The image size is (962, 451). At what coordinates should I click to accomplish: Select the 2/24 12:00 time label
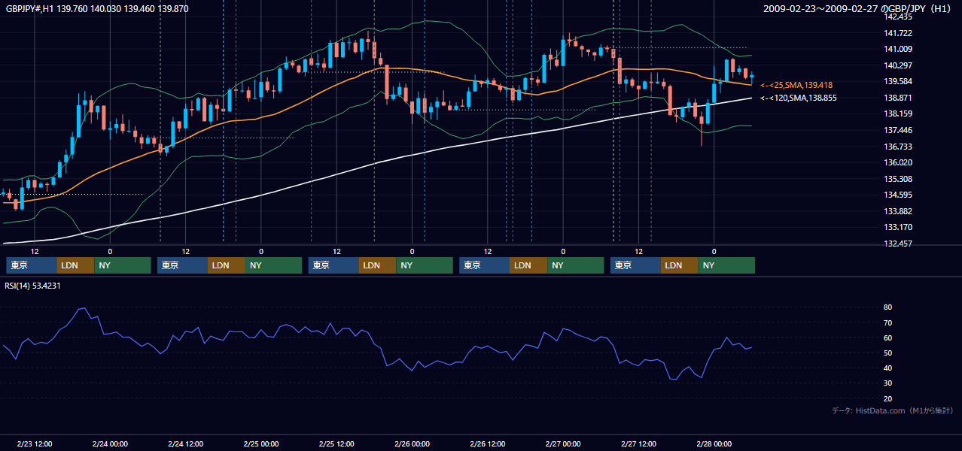point(185,444)
